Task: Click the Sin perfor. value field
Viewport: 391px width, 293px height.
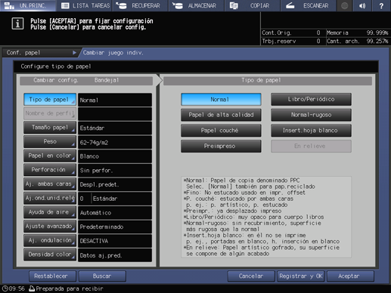Action: click(x=115, y=171)
